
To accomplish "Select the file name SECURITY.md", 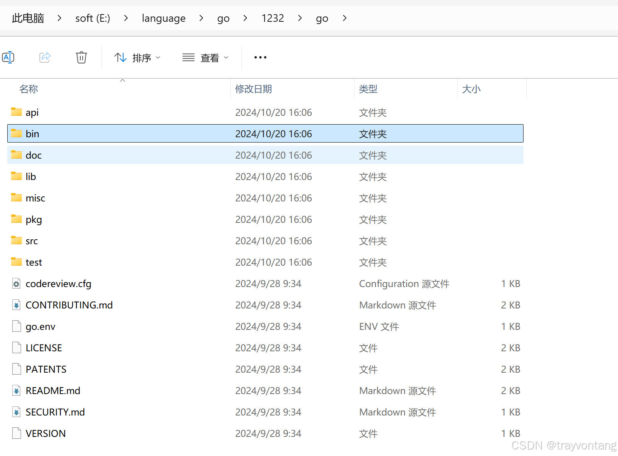I will pos(55,412).
